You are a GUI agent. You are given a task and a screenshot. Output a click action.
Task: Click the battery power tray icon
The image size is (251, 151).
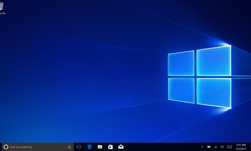pyautogui.click(x=209, y=147)
